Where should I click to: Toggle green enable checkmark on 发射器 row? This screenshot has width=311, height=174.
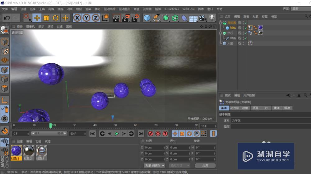(x=246, y=23)
